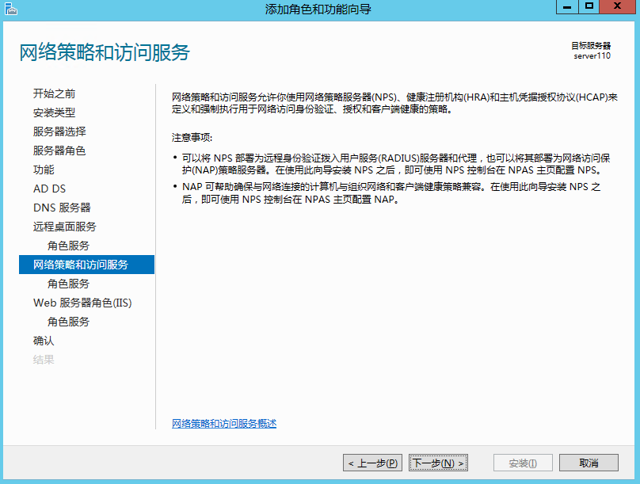Cancel the wizard with 取消

click(x=589, y=463)
